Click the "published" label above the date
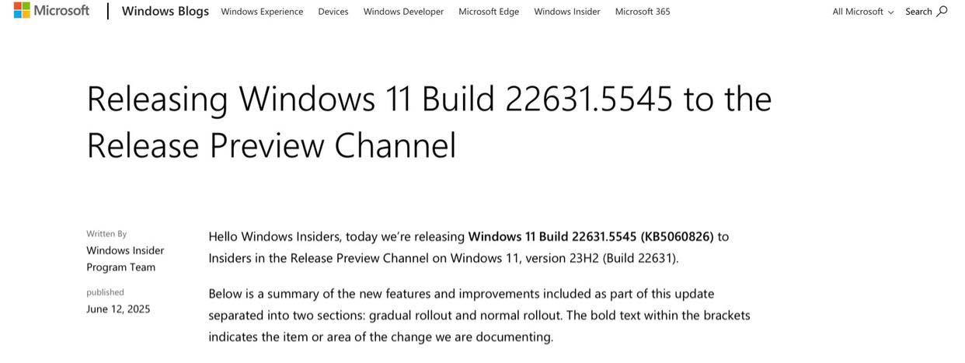 105,292
